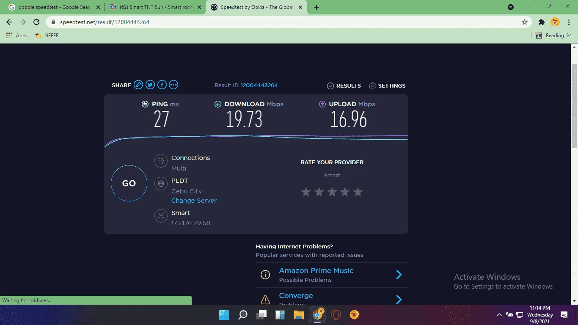
Task: Click the RESULTS checkmark icon
Action: click(x=330, y=86)
